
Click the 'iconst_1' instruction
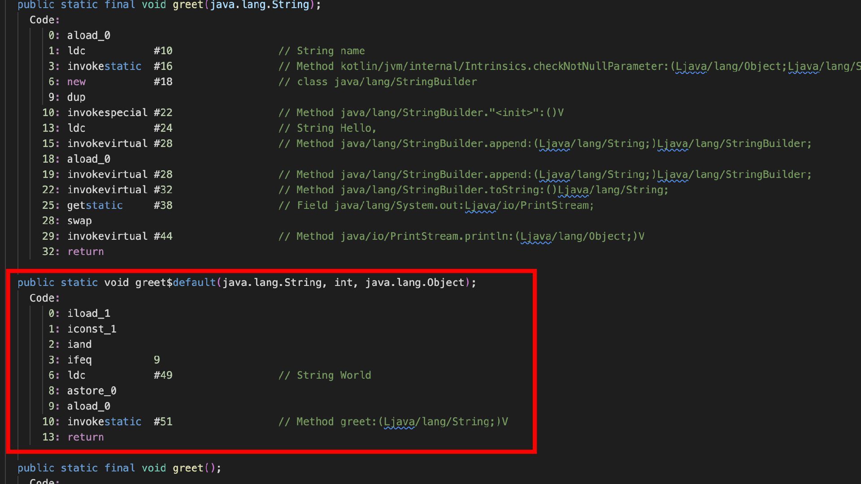point(91,329)
